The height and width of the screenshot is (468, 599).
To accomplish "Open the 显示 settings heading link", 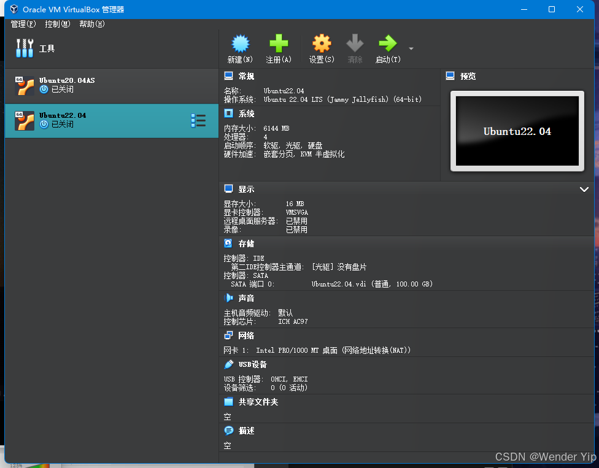I will coord(246,190).
